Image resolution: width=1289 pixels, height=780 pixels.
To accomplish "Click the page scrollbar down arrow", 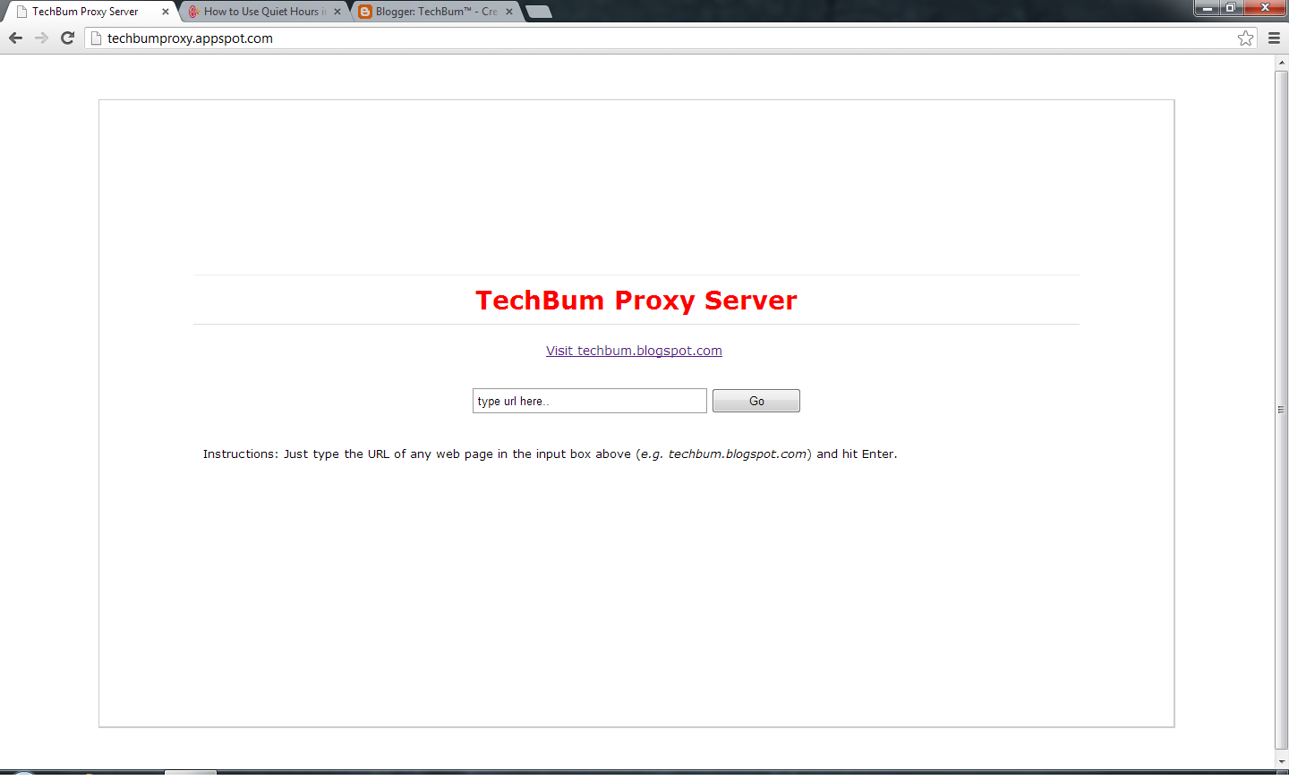I will point(1281,762).
